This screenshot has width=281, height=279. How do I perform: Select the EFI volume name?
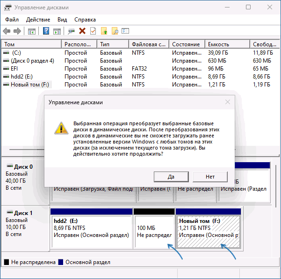(14, 69)
